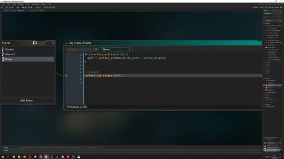284x159 pixels.
Task: Open obj_Start2: Alarm 0 in Recent Windows
Action: click(x=272, y=148)
